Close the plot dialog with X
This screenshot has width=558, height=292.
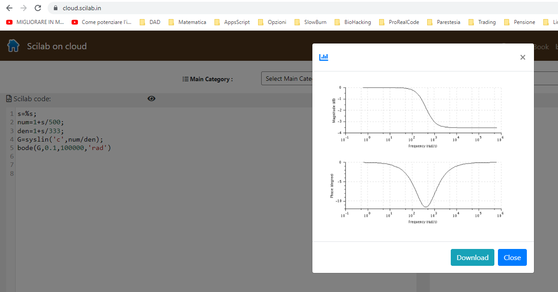(522, 57)
